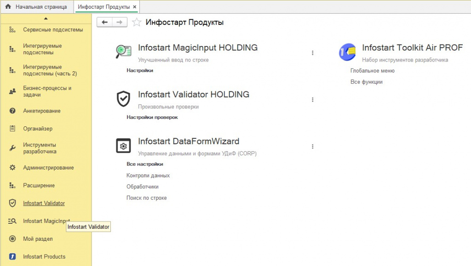Open Поиск по строке link
The width and height of the screenshot is (471, 266).
[147, 198]
